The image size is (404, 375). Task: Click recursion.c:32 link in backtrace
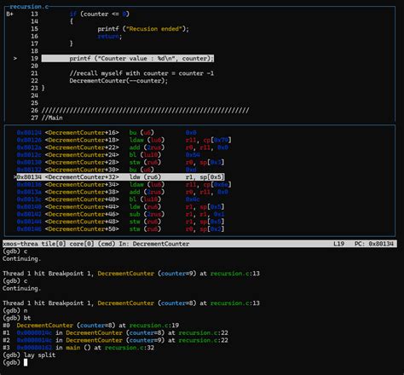130,348
